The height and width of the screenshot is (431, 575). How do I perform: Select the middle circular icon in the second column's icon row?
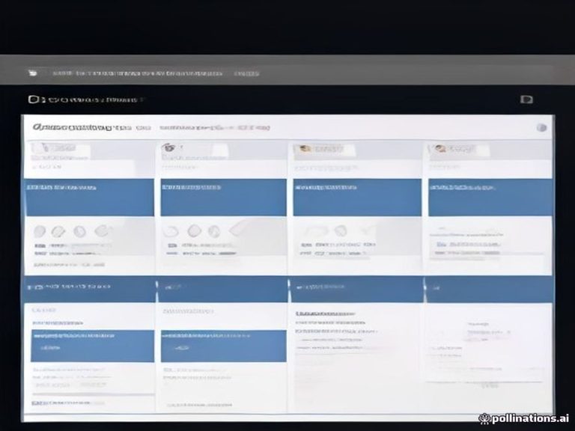coord(195,231)
